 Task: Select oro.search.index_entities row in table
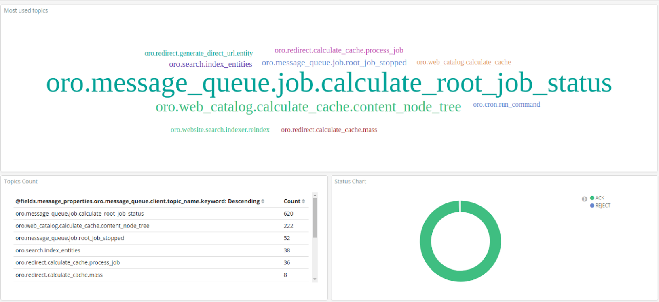coord(48,250)
